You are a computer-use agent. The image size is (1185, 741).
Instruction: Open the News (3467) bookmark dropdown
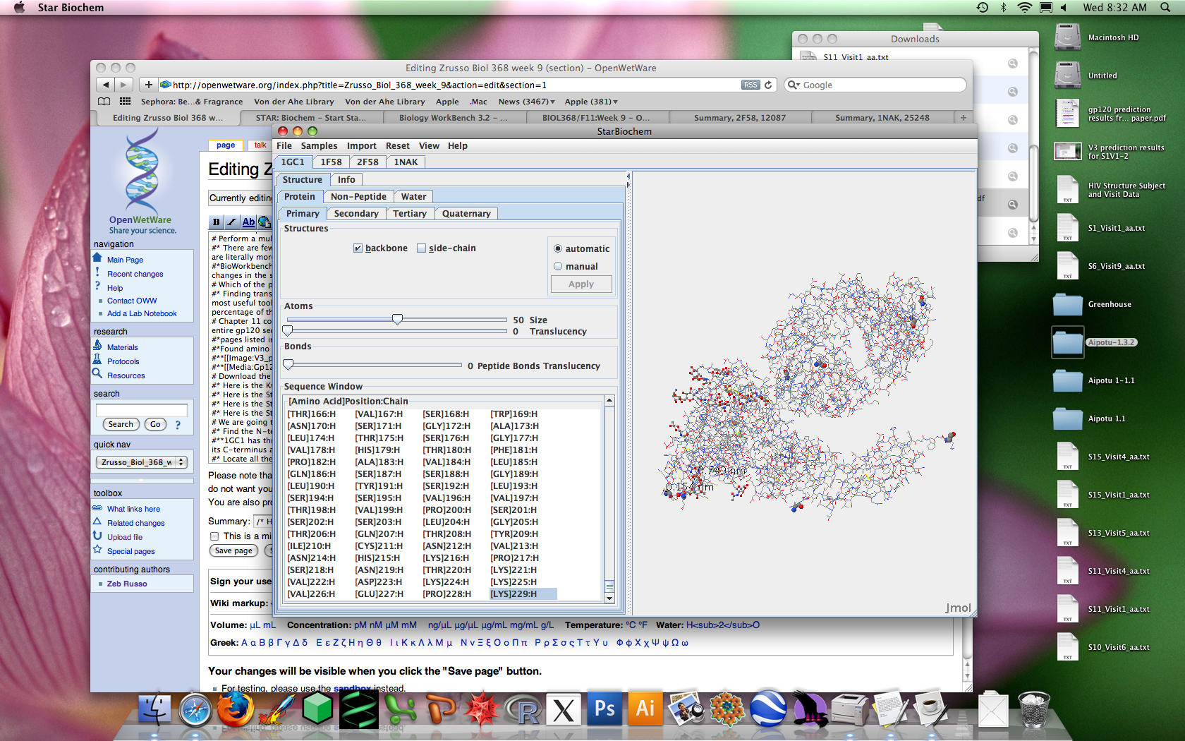click(x=526, y=102)
